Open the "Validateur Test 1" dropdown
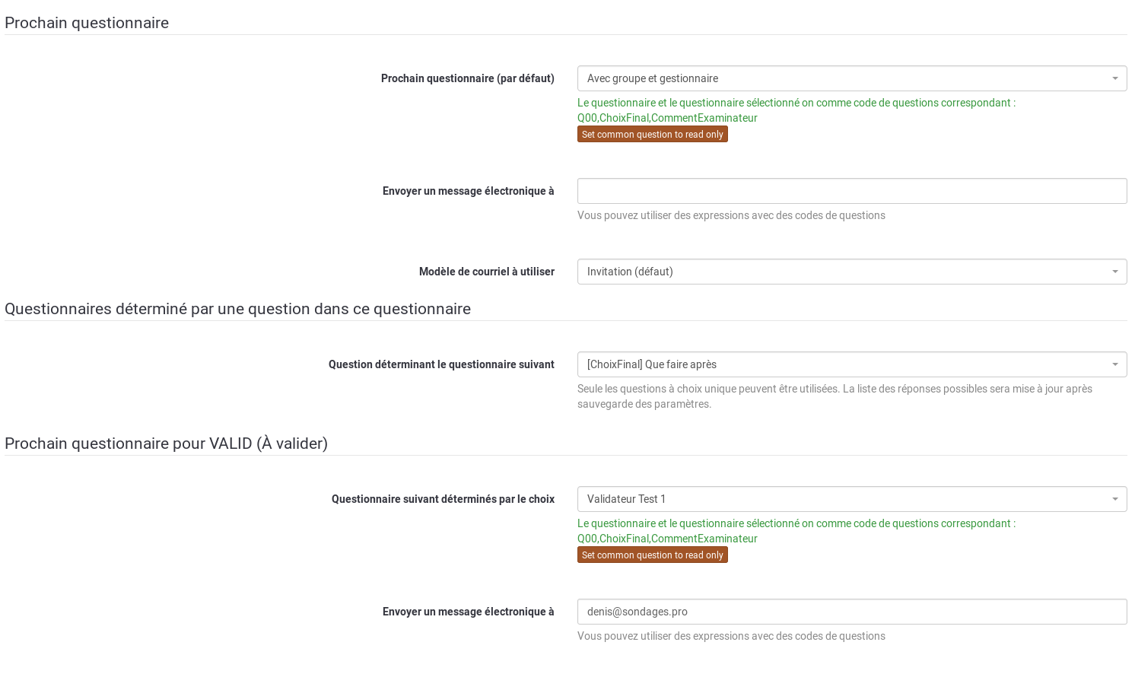 coord(851,499)
